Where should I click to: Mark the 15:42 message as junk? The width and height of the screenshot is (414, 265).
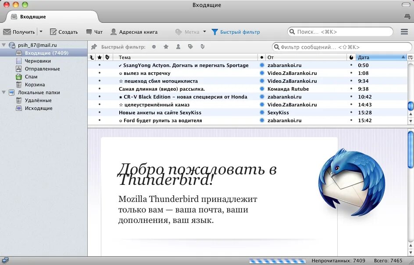[351, 120]
